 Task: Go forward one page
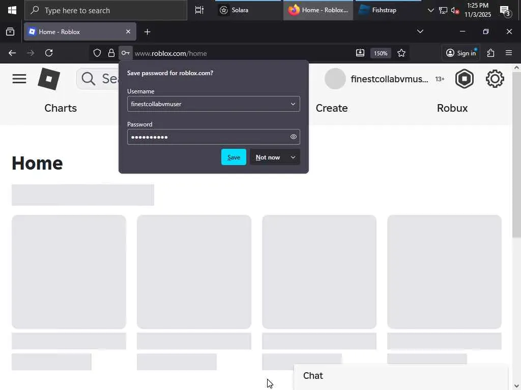(x=31, y=53)
